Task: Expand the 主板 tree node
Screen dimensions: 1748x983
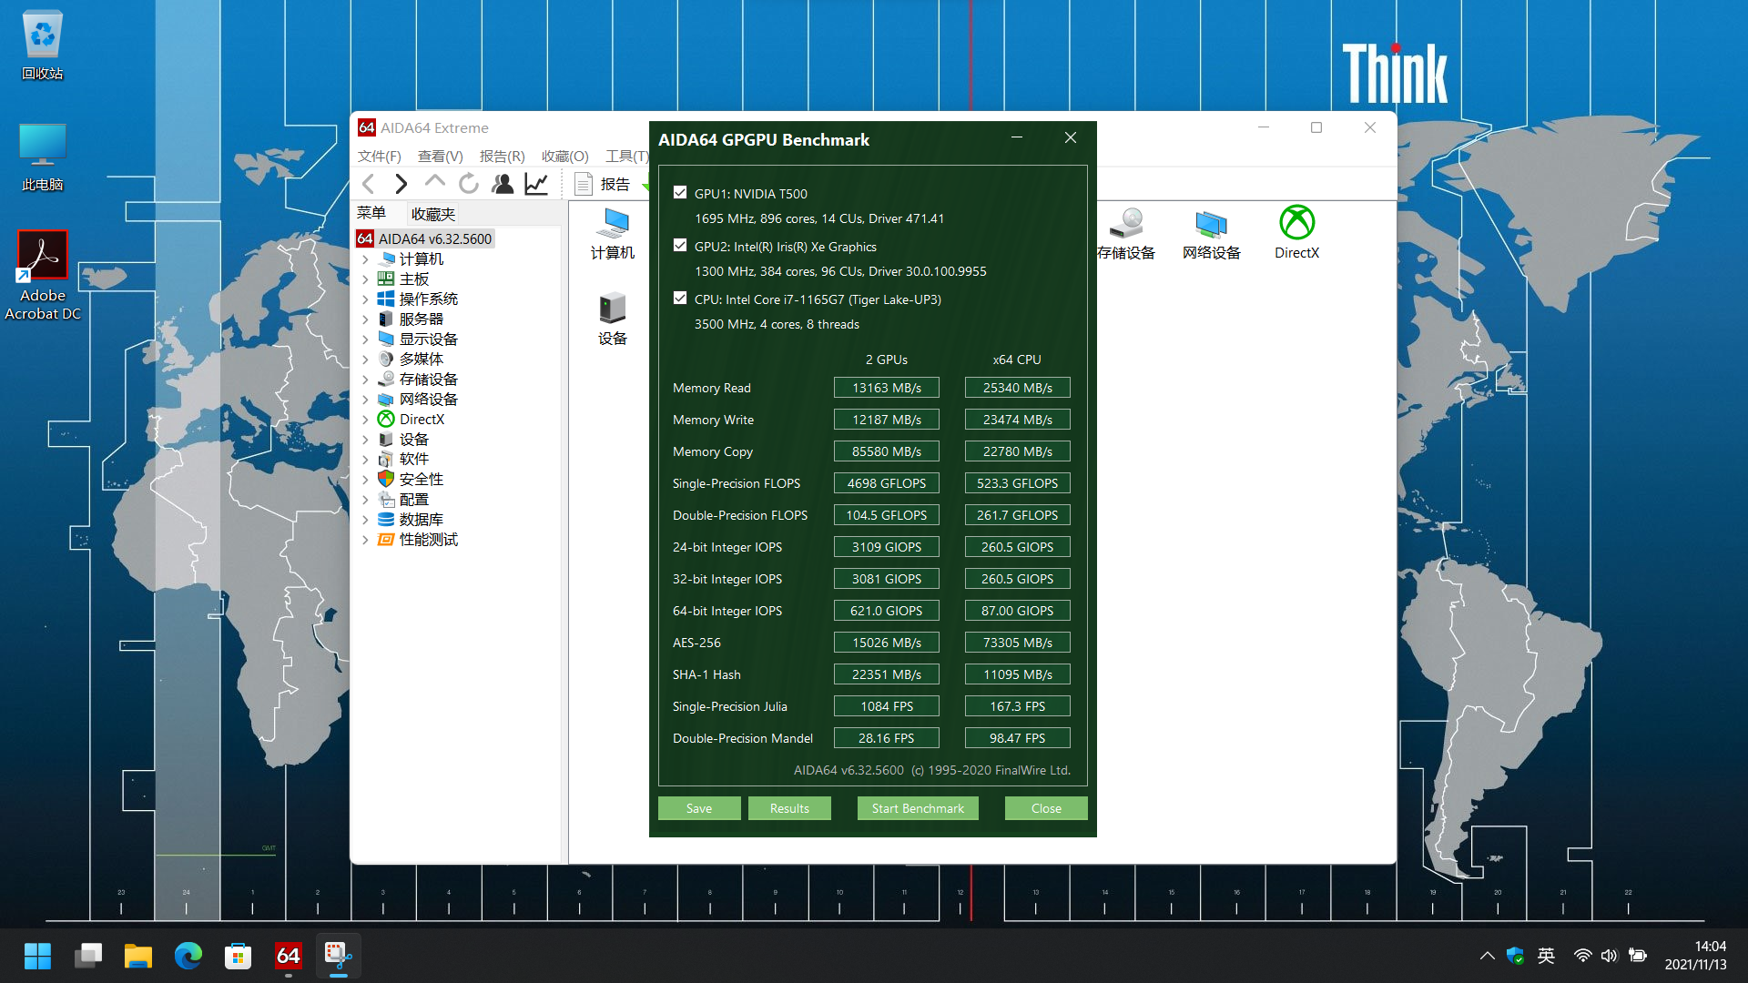Action: point(366,279)
